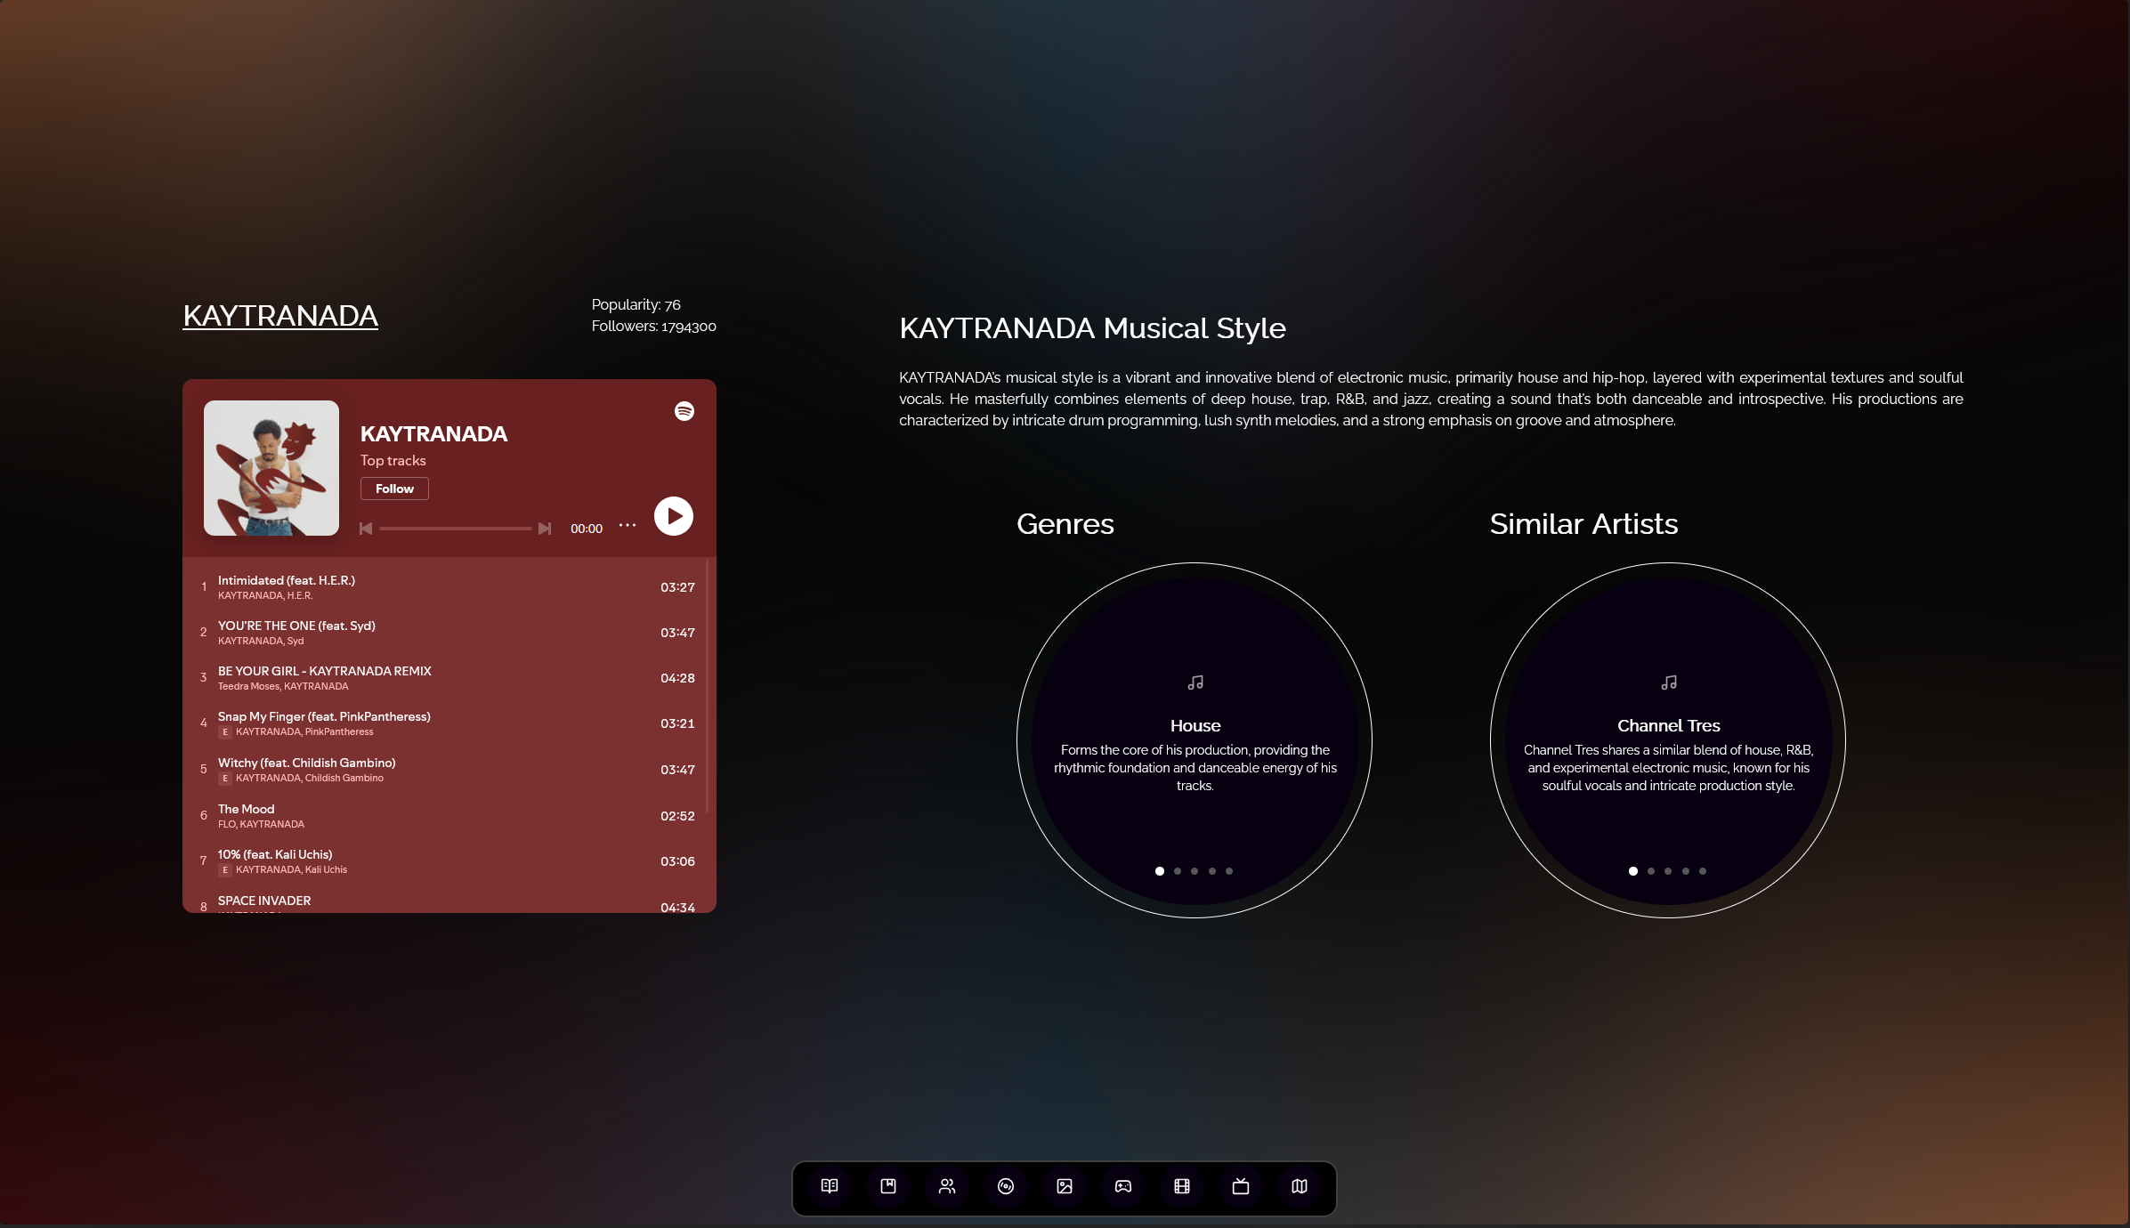This screenshot has width=2130, height=1228.
Task: Click the music note above Channel Tres
Action: [1669, 683]
